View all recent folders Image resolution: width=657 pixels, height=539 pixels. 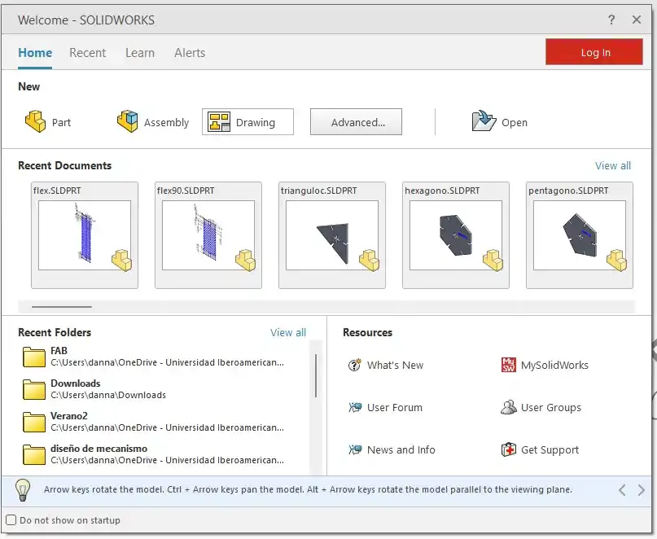(x=288, y=332)
